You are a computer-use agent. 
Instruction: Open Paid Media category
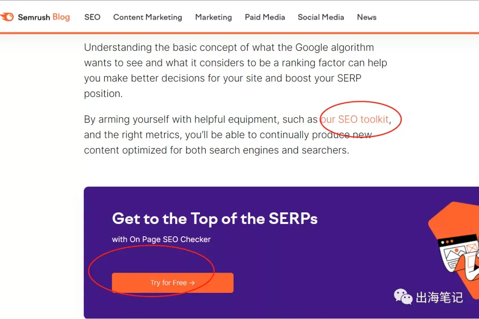[x=265, y=17]
